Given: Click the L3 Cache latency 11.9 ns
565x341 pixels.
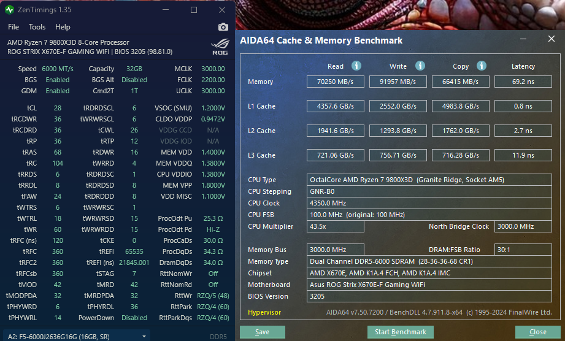Looking at the screenshot, I should point(523,155).
